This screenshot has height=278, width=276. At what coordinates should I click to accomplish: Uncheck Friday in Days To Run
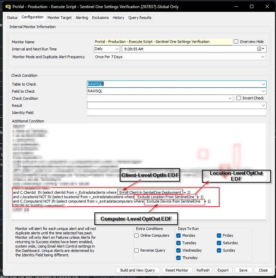219,235
